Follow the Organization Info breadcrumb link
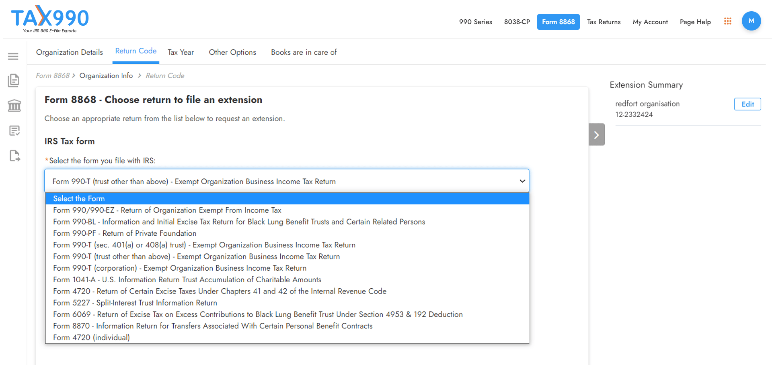The height and width of the screenshot is (365, 772). (x=106, y=75)
